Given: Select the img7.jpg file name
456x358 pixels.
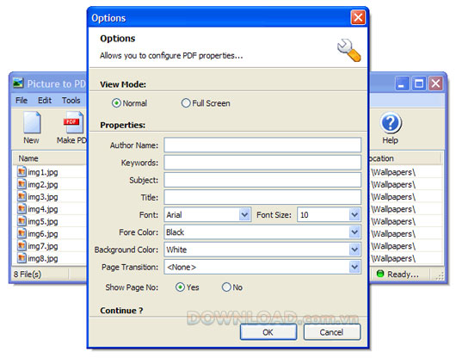Looking at the screenshot, I should (x=43, y=246).
